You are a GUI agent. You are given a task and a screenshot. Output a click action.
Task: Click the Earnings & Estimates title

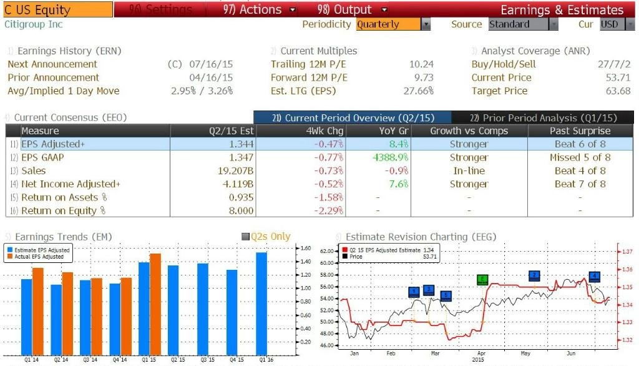click(x=562, y=10)
